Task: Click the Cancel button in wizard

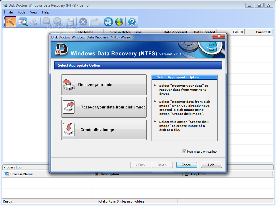Action: click(x=187, y=165)
